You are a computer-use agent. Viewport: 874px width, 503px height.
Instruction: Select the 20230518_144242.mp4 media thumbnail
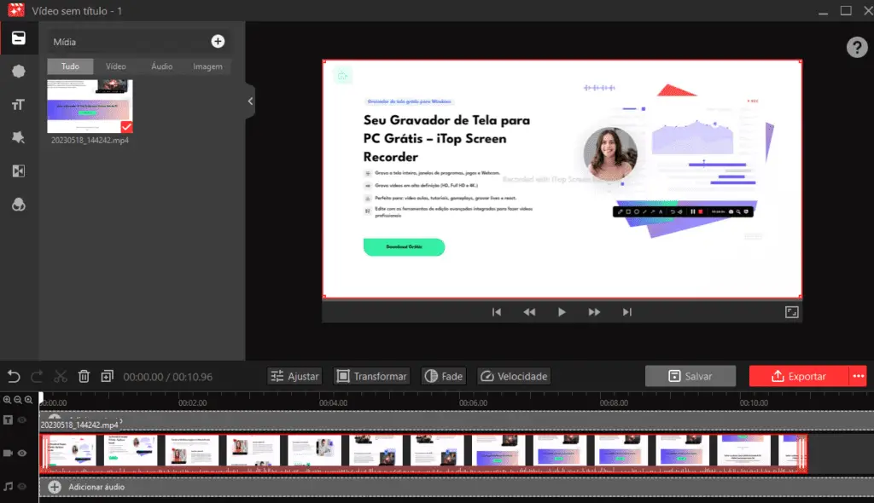[x=90, y=106]
